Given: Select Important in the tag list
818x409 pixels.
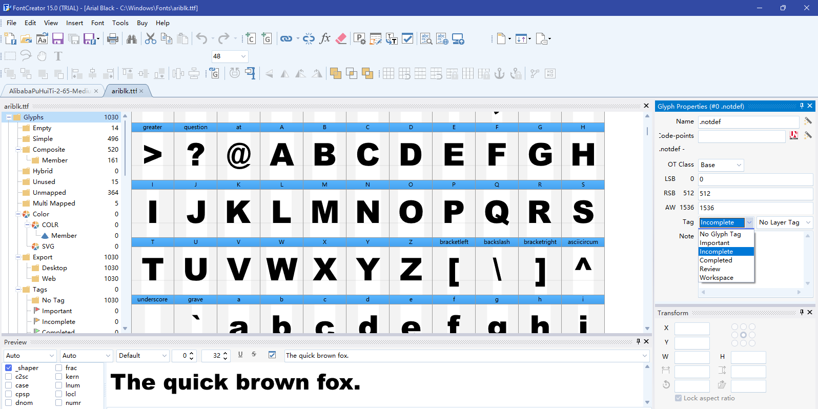Looking at the screenshot, I should point(726,242).
